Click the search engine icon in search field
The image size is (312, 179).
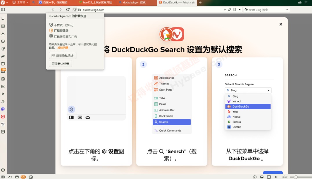pyautogui.click(x=246, y=10)
